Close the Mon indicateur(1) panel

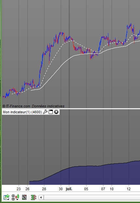pyautogui.click(x=56, y=112)
